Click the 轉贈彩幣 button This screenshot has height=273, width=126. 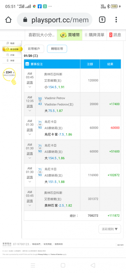(57, 49)
